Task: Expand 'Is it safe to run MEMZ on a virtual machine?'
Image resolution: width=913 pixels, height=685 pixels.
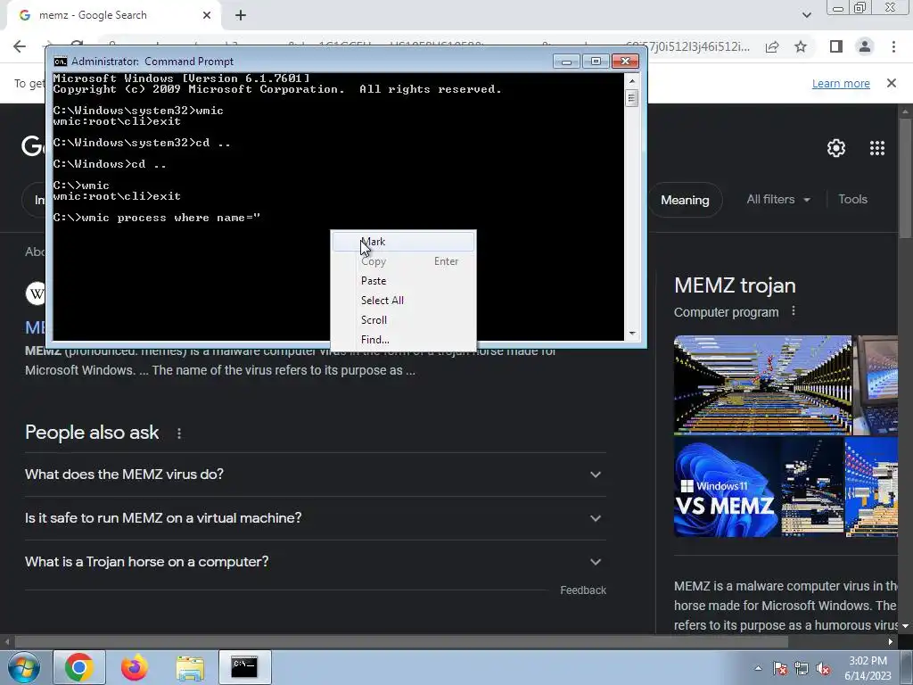Action: point(316,518)
